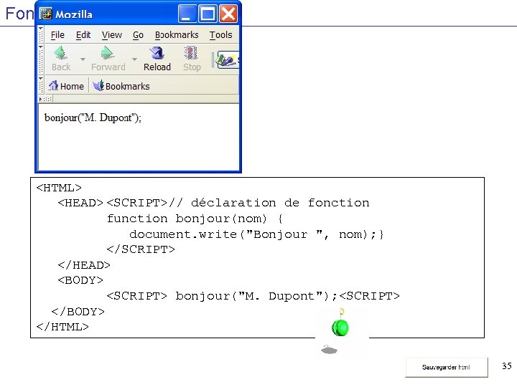Open the View menu
Viewport: 517px width, 387px height.
(112, 34)
